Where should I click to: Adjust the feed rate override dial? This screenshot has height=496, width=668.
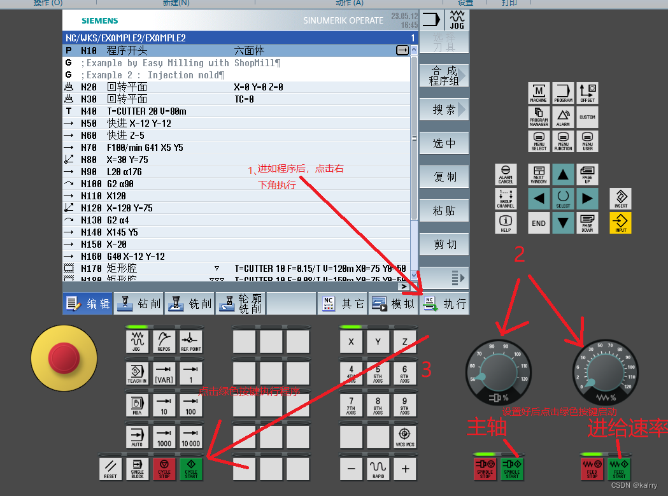click(606, 373)
